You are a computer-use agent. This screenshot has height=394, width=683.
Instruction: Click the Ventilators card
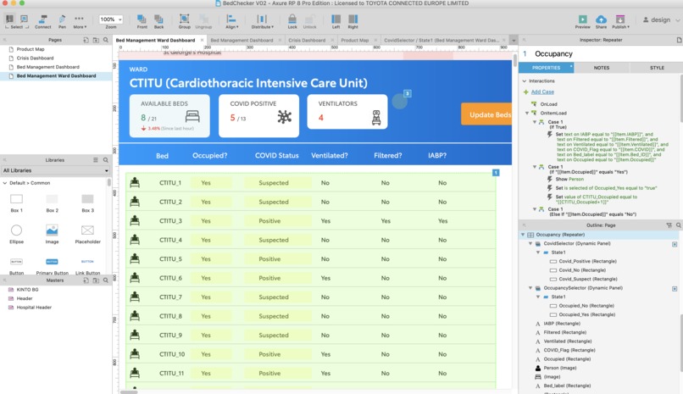[347, 112]
